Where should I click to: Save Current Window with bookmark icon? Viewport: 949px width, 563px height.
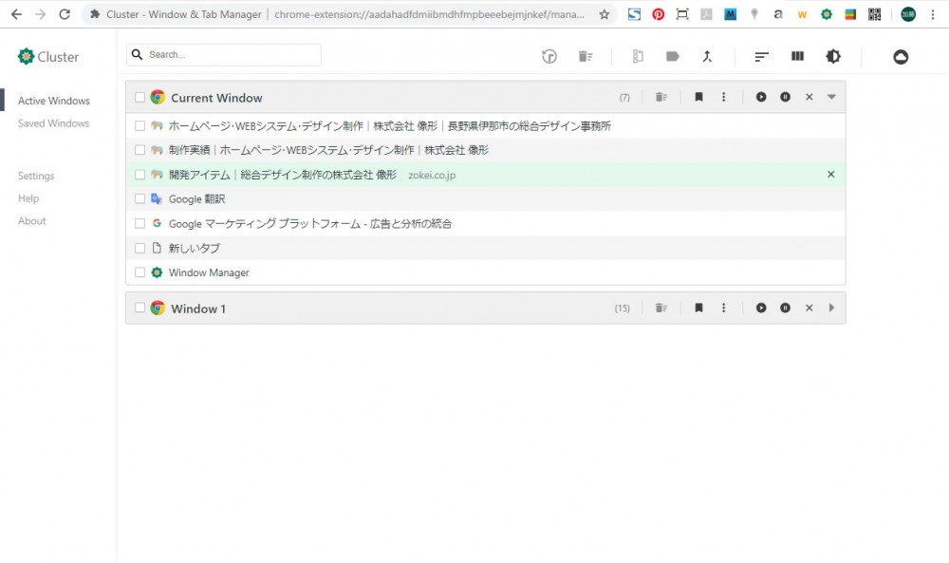698,97
